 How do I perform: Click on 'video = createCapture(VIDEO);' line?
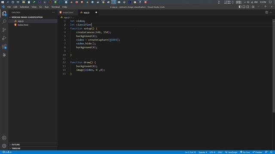98,40
